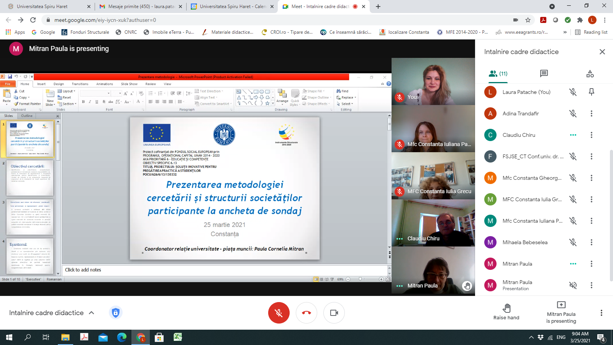
Task: Open Meet more options three-dot menu
Action: click(x=601, y=313)
